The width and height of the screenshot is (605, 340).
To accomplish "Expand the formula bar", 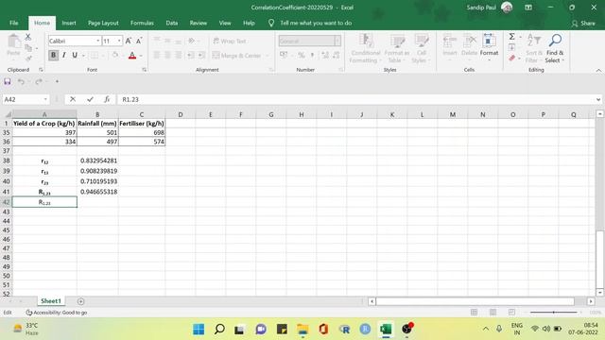I will tap(598, 99).
